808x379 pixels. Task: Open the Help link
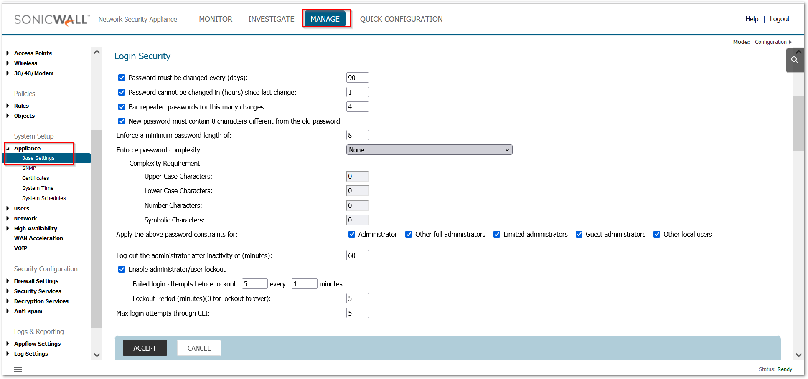752,19
